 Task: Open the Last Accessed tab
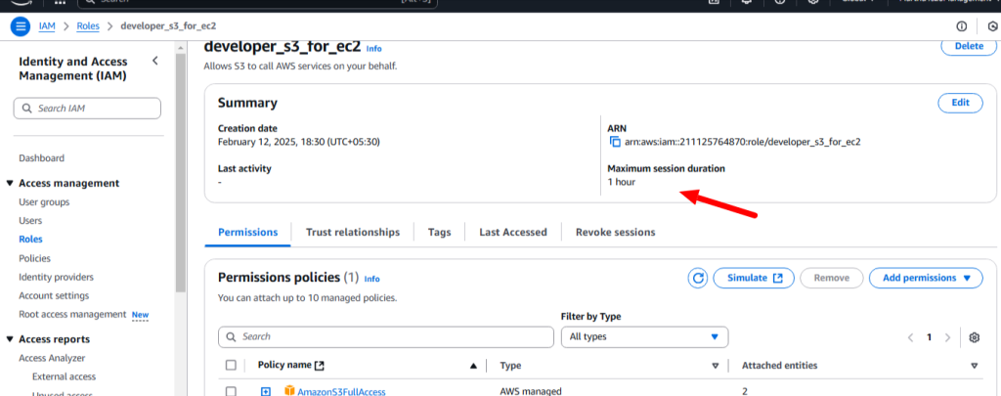(512, 232)
